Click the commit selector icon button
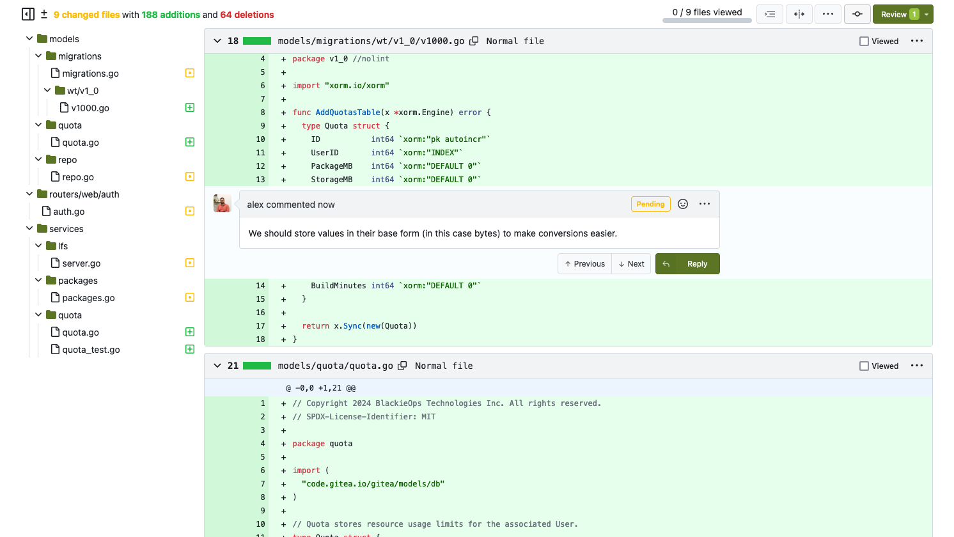954x537 pixels. pyautogui.click(x=857, y=14)
